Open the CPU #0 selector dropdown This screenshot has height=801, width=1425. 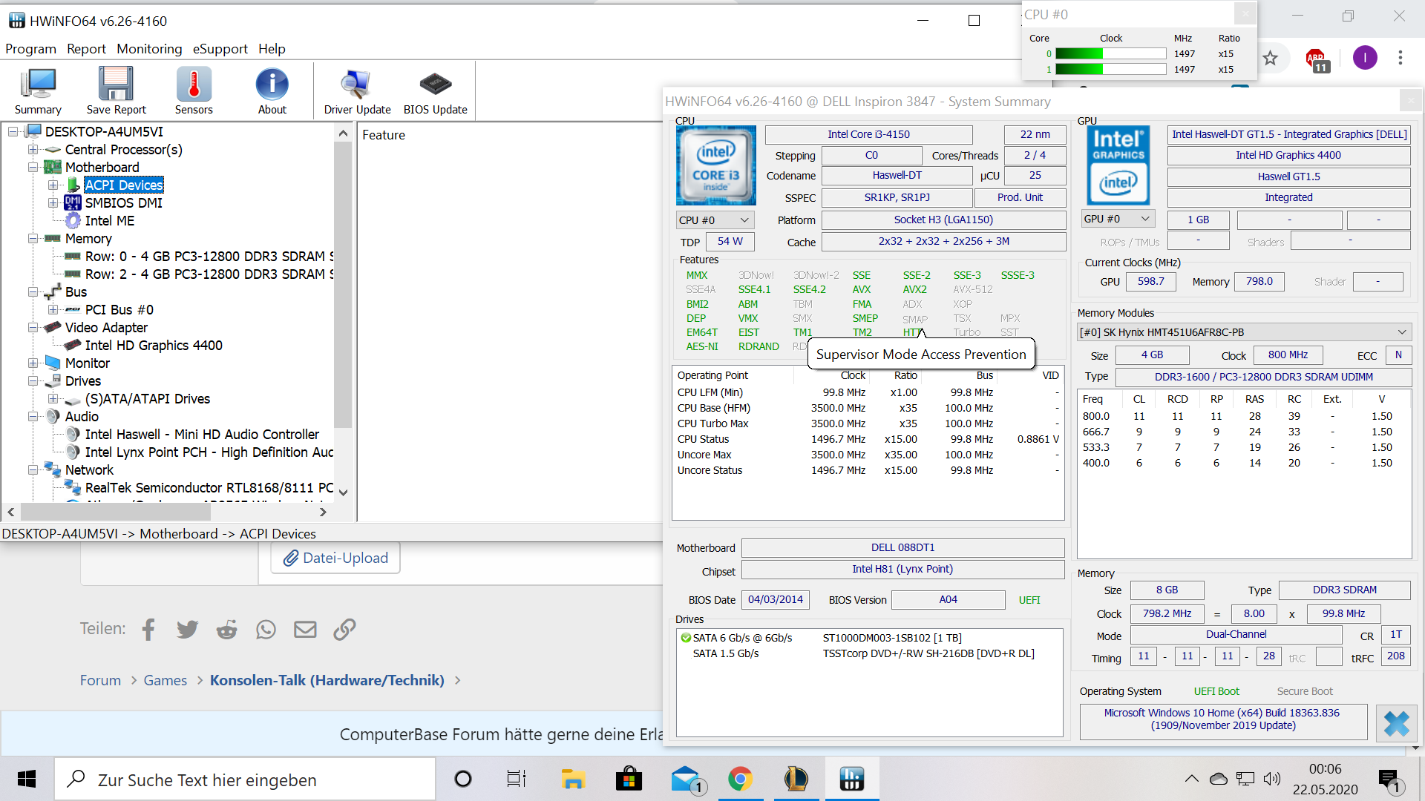[x=715, y=220]
